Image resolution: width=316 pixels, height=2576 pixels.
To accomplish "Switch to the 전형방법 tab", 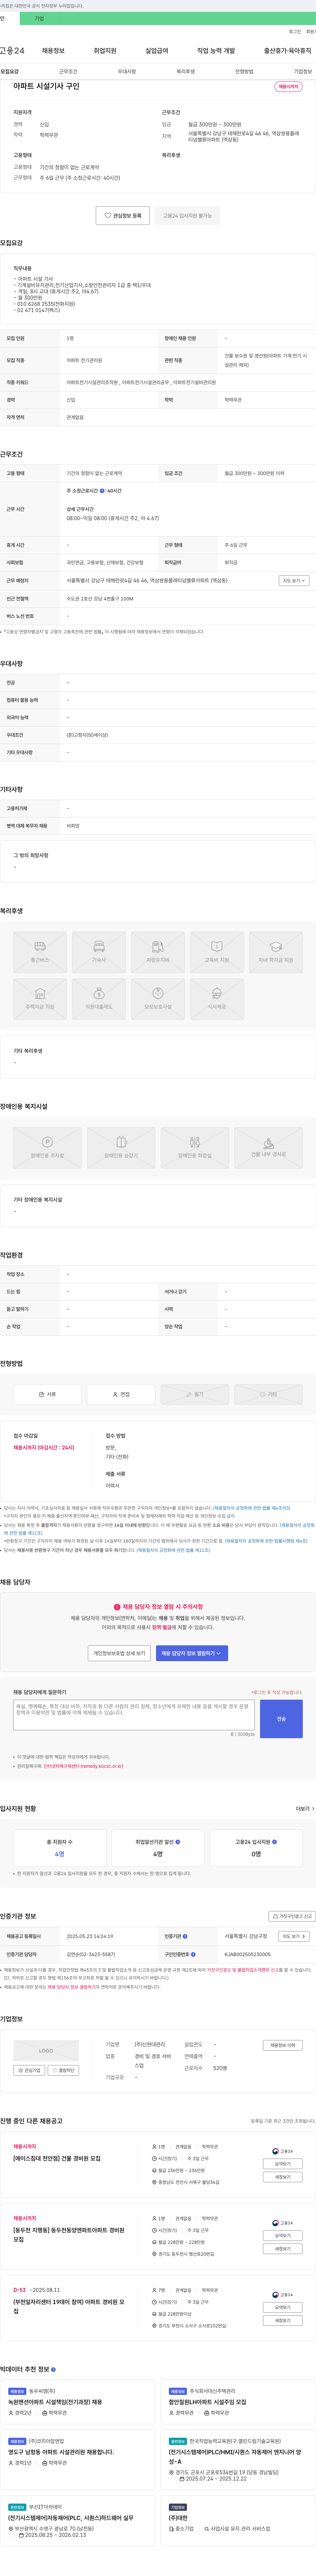I will (x=244, y=72).
